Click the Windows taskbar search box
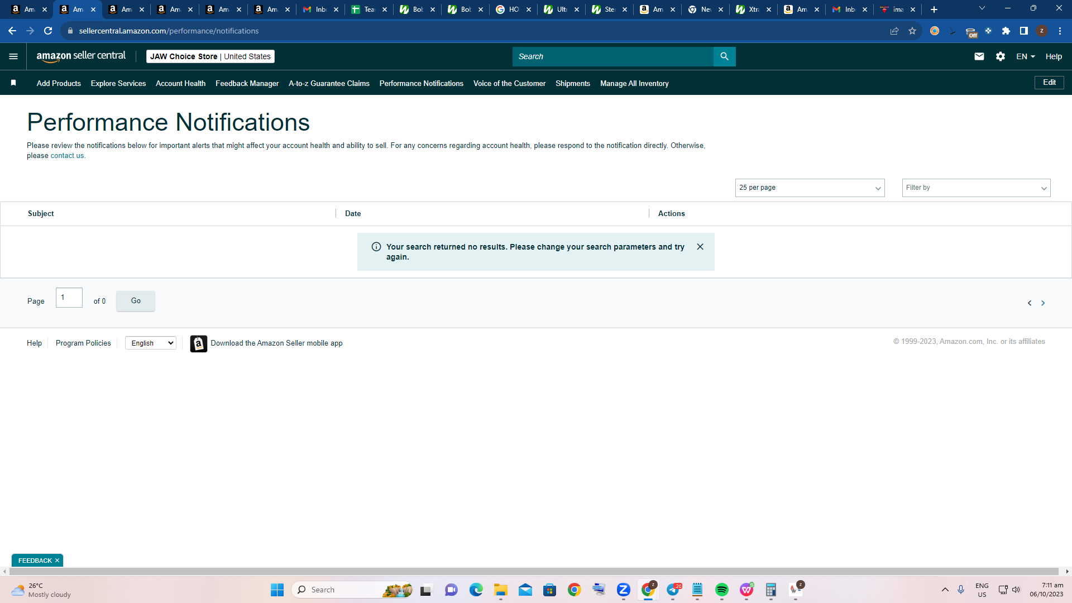Image resolution: width=1072 pixels, height=603 pixels. (x=352, y=590)
